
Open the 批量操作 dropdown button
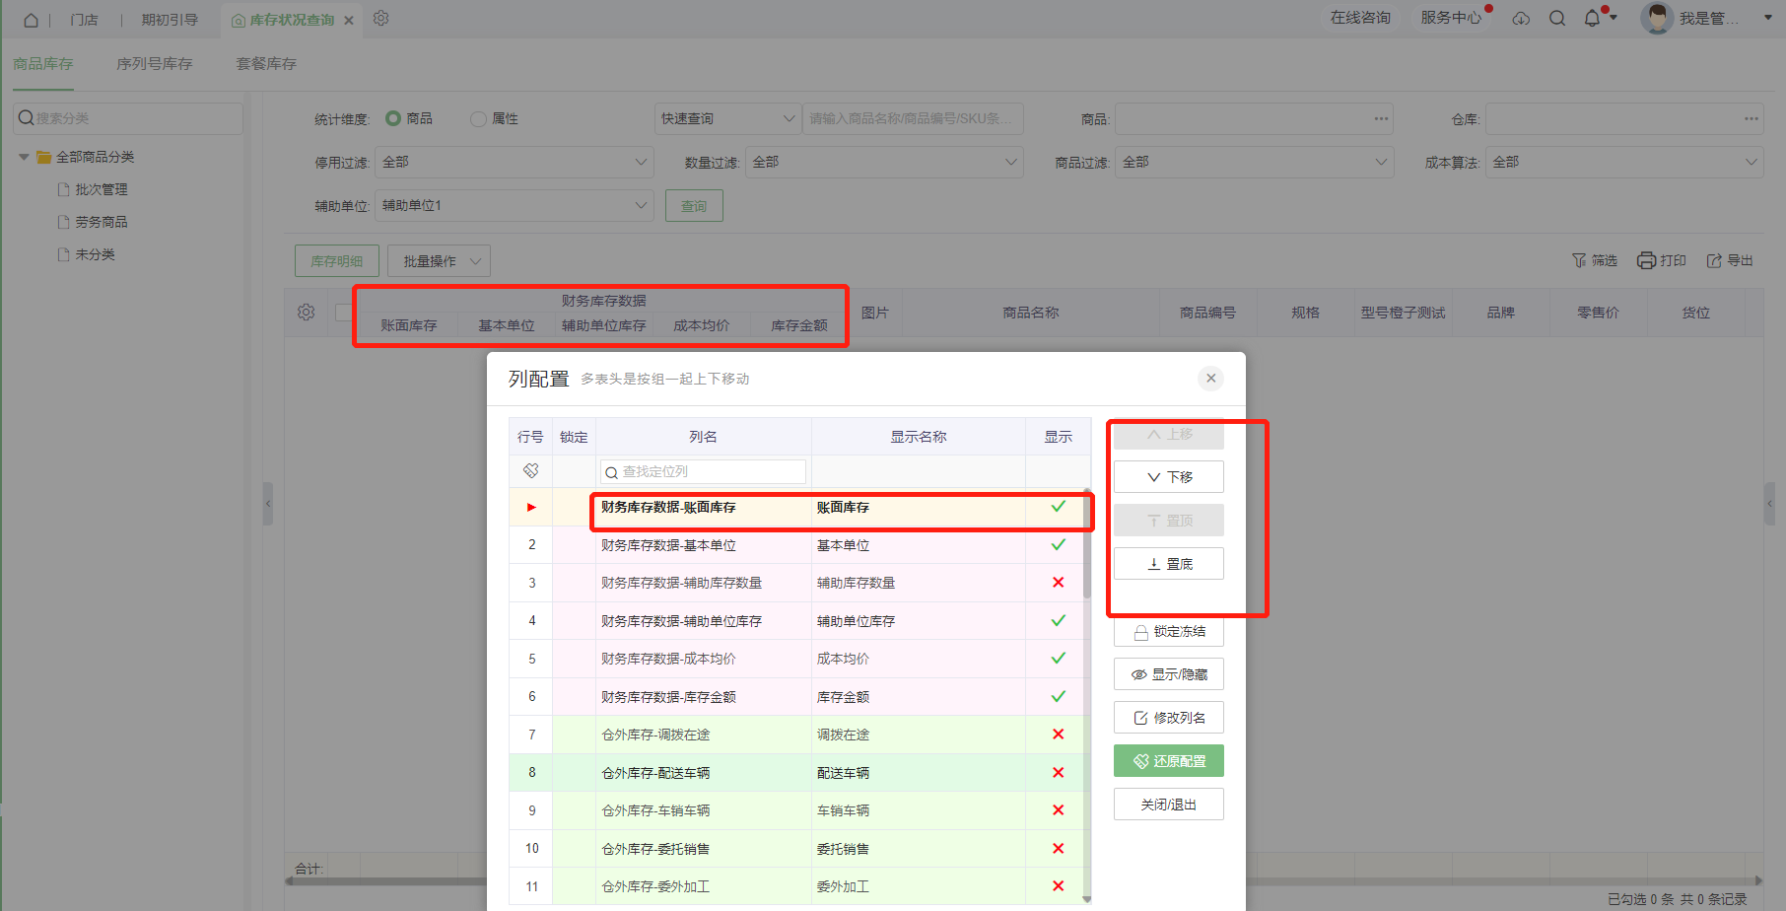[x=439, y=261]
